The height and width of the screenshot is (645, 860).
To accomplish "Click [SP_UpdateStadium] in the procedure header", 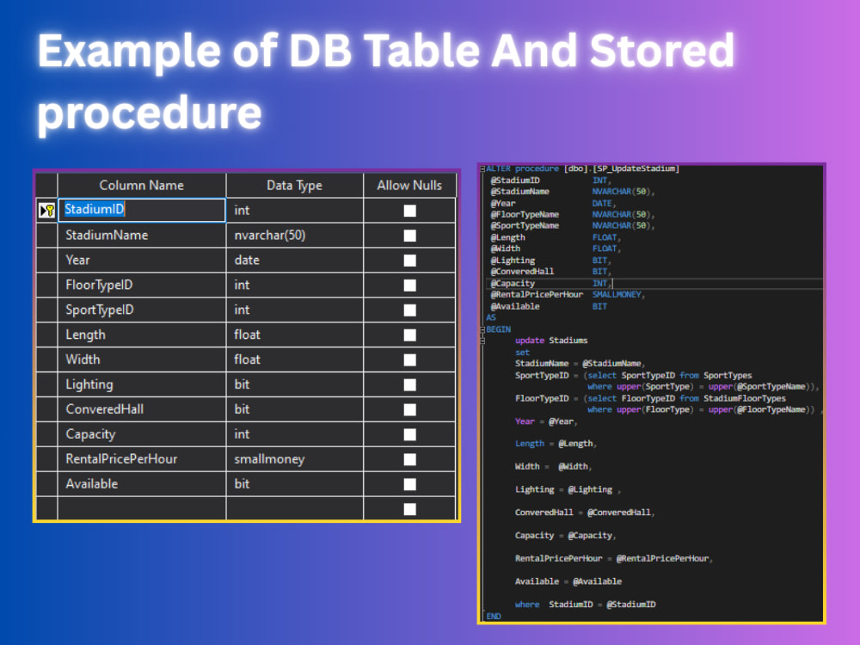I will coord(636,169).
